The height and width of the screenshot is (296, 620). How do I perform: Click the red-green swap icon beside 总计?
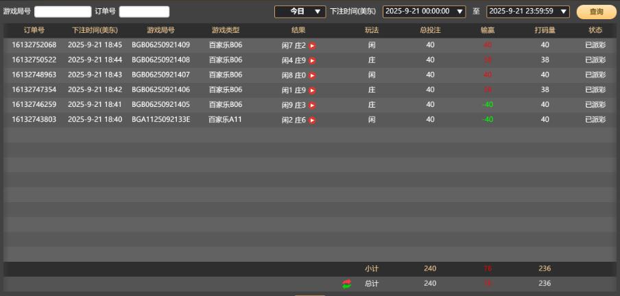tap(346, 284)
